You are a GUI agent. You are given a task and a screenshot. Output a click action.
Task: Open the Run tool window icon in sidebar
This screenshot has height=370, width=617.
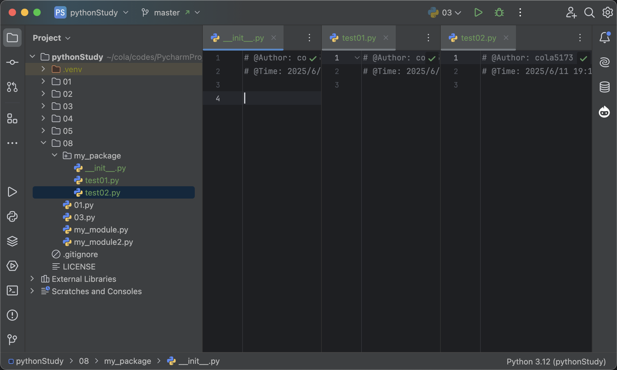(x=12, y=192)
